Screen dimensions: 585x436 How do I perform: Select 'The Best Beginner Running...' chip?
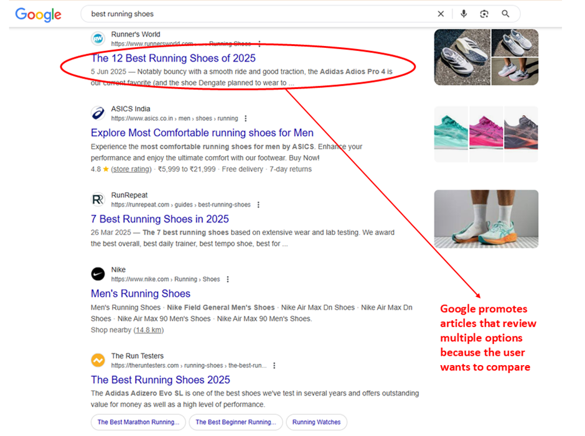[x=236, y=422]
